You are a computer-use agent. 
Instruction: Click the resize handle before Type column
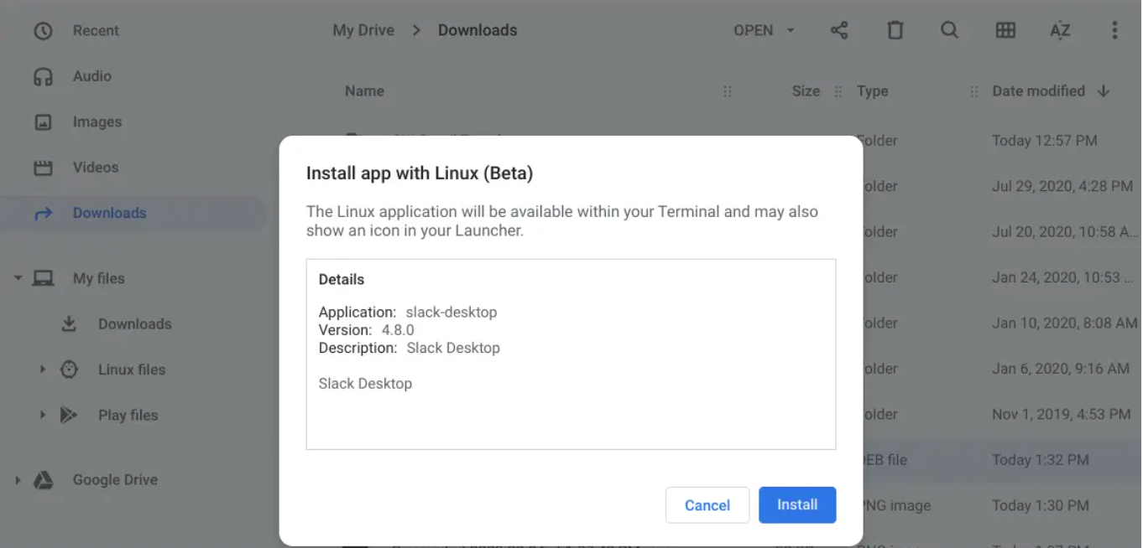(838, 91)
